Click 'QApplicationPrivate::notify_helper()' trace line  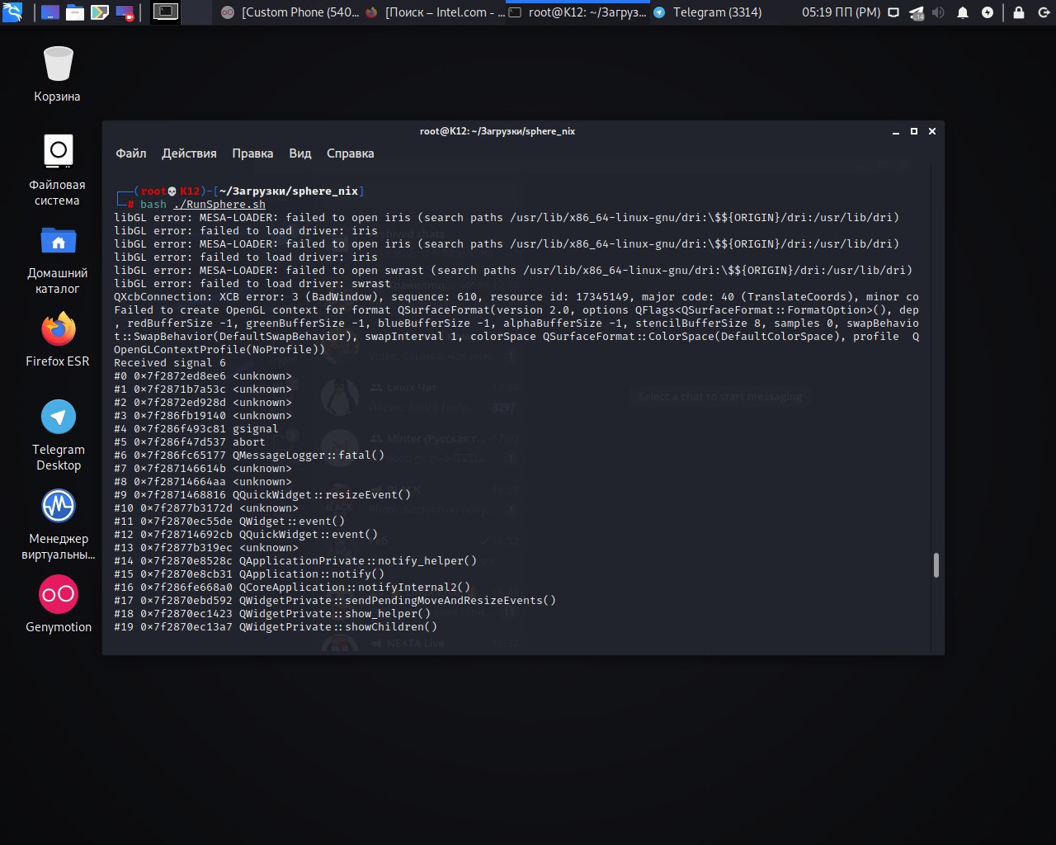(x=295, y=561)
